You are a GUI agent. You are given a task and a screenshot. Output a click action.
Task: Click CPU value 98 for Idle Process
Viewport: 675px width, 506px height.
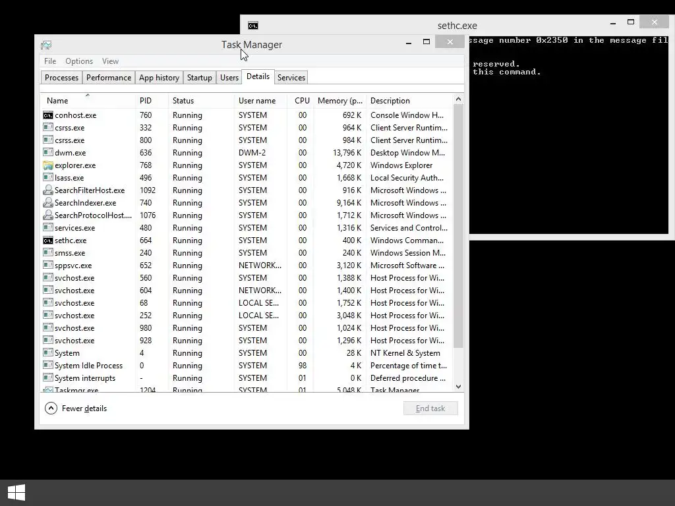(303, 365)
